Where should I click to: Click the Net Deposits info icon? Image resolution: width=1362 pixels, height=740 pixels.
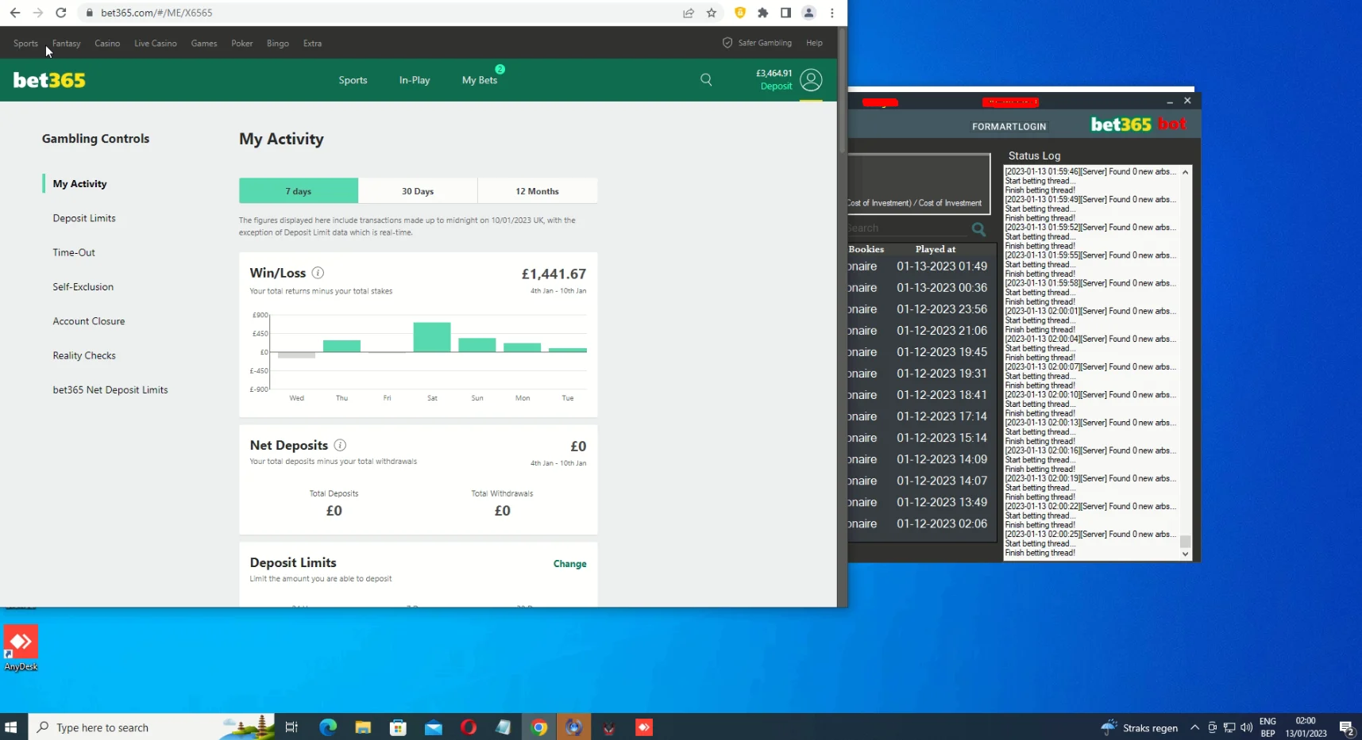(340, 446)
